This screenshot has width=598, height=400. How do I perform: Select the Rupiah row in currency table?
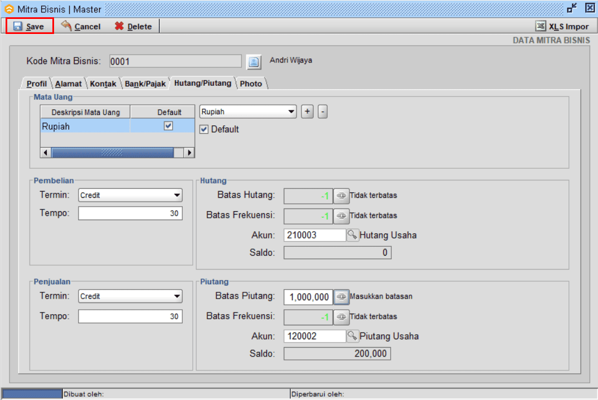pyautogui.click(x=118, y=126)
